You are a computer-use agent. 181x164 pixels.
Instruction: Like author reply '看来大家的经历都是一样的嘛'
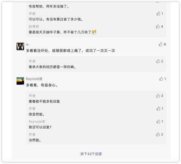coord(158,61)
